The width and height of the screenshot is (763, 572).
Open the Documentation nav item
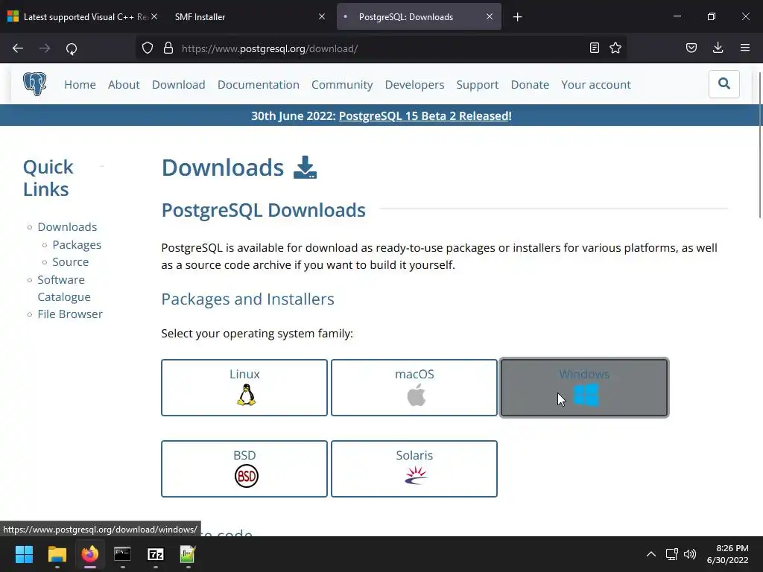click(x=259, y=85)
